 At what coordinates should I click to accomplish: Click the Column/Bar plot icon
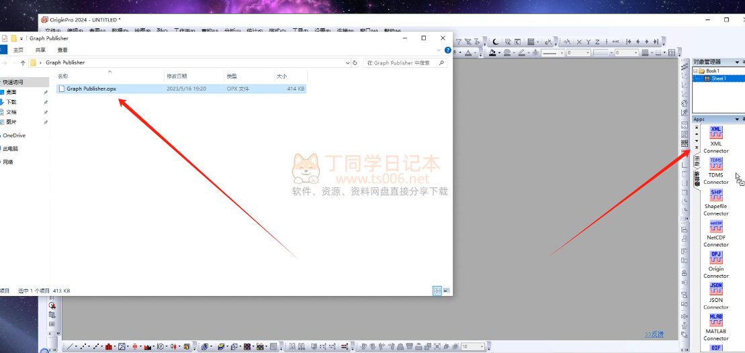coord(109,347)
